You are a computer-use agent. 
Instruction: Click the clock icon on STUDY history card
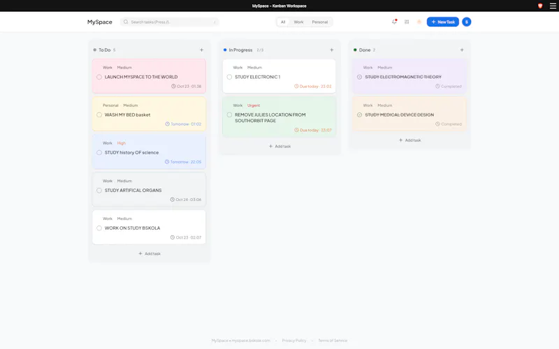click(167, 162)
